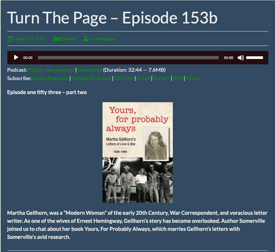Image resolution: width=275 pixels, height=252 pixels.
Task: Open the turnthepage author link
Action: pyautogui.click(x=102, y=38)
